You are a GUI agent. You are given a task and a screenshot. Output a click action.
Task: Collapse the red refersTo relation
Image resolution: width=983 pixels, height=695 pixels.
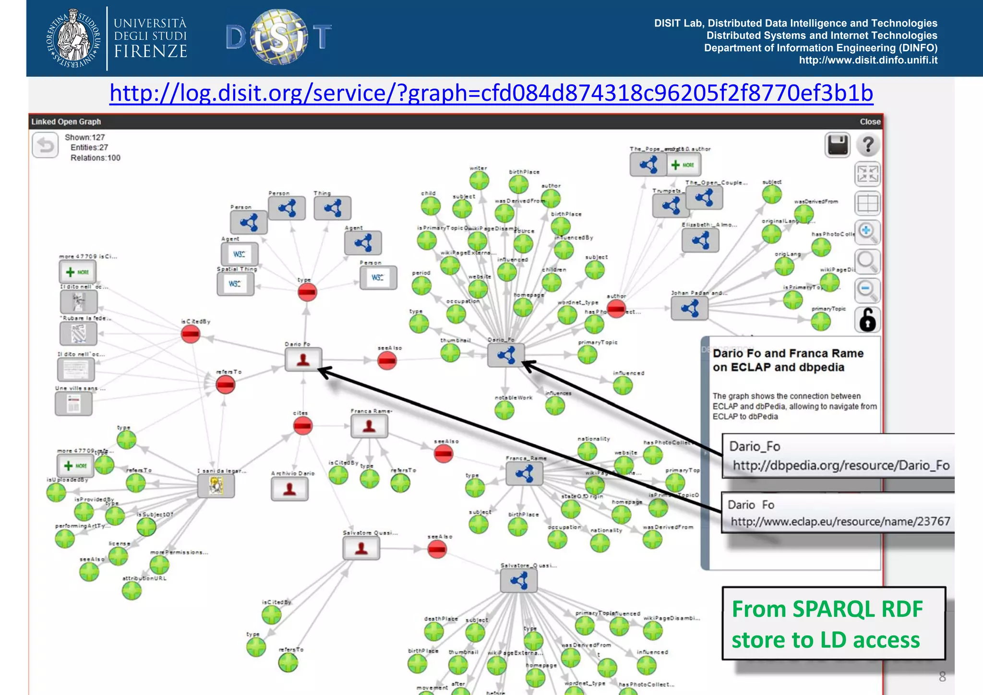pos(226,384)
